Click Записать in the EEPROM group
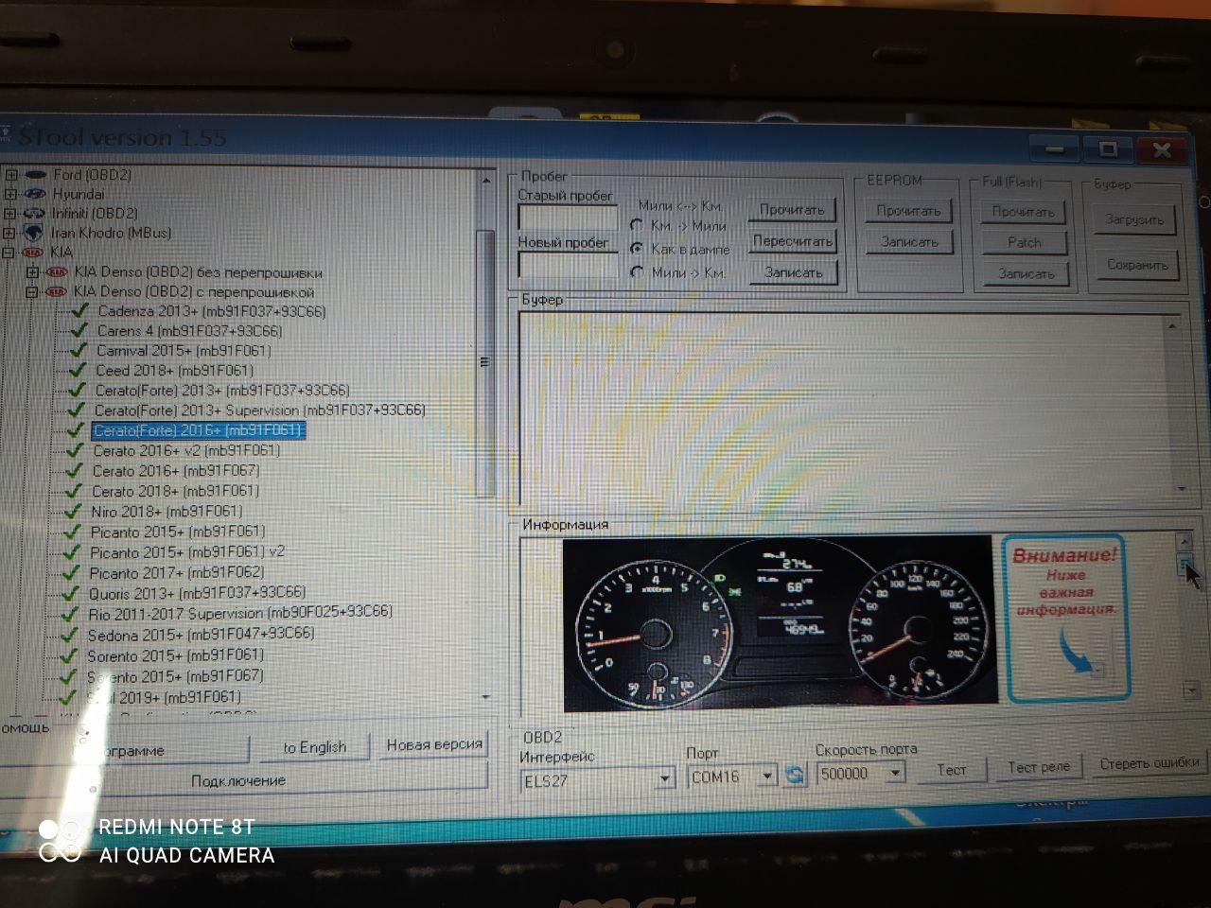 coord(909,242)
